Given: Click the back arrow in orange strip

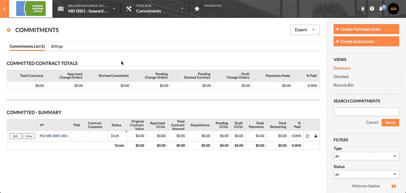Looking at the screenshot, I should (x=4, y=9).
